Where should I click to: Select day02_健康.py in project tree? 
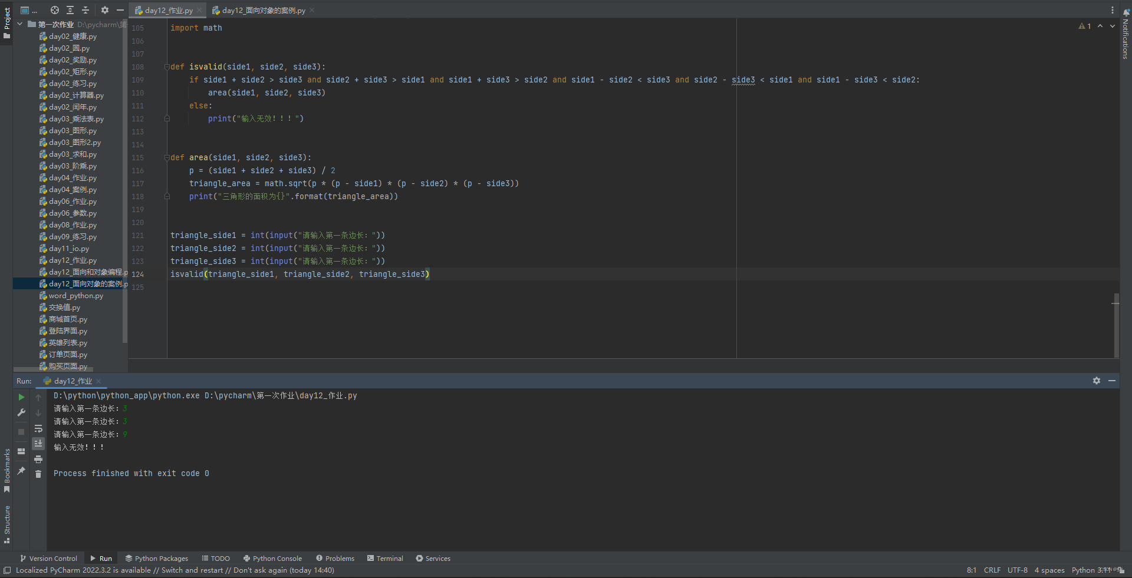(73, 36)
